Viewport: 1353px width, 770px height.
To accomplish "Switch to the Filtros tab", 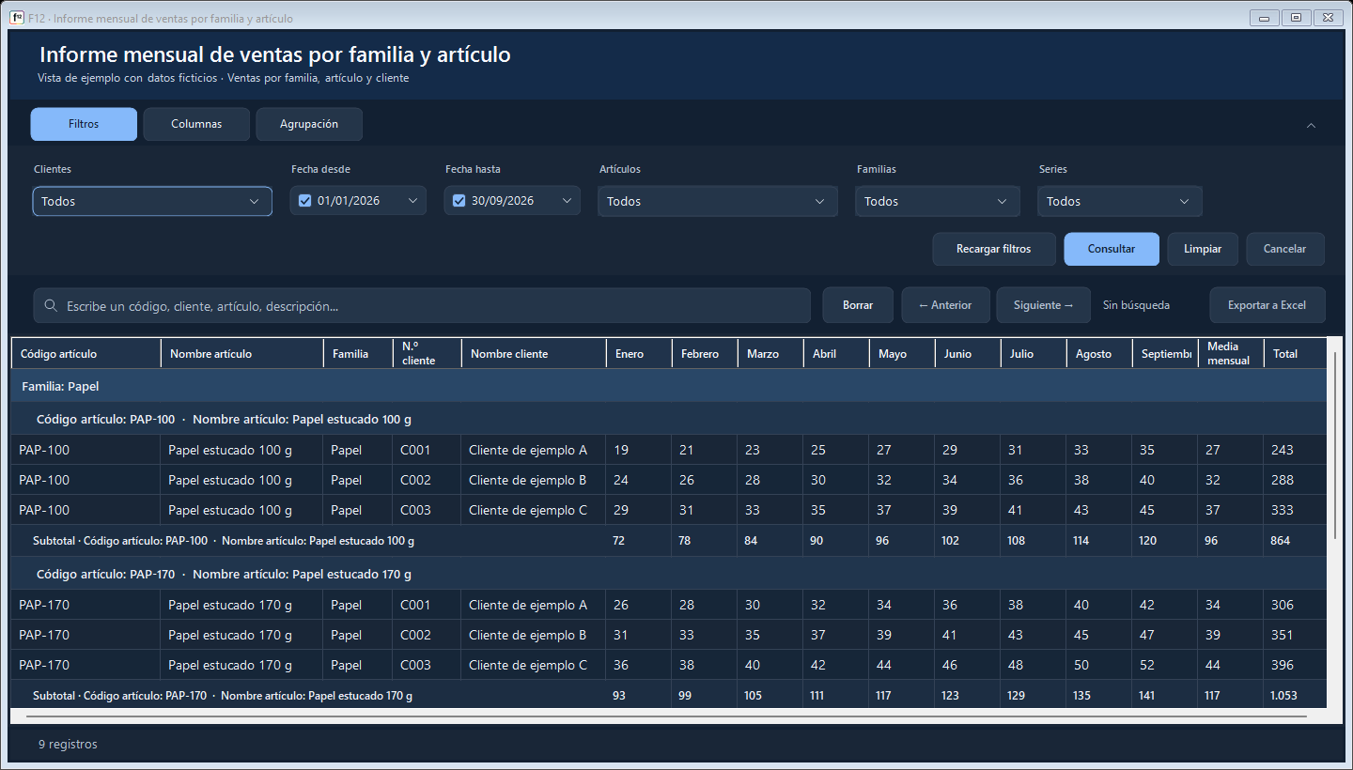I will 84,124.
